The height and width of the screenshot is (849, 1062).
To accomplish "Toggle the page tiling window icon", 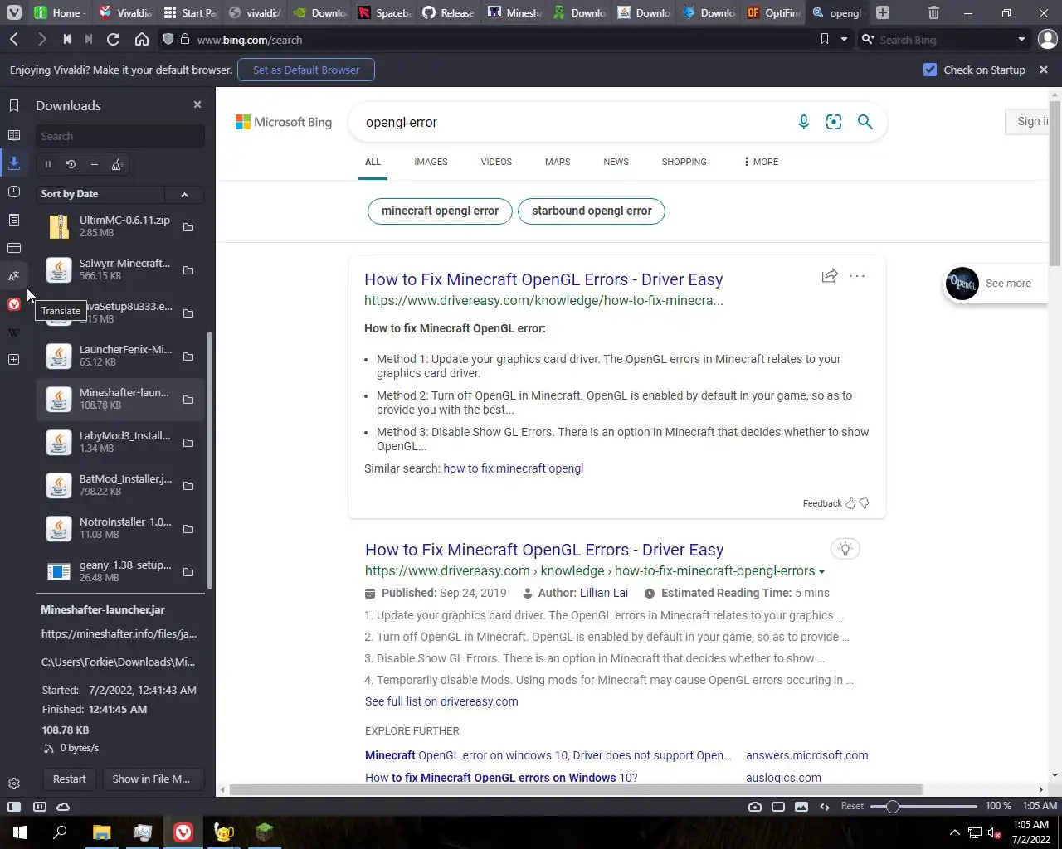I will (x=778, y=806).
